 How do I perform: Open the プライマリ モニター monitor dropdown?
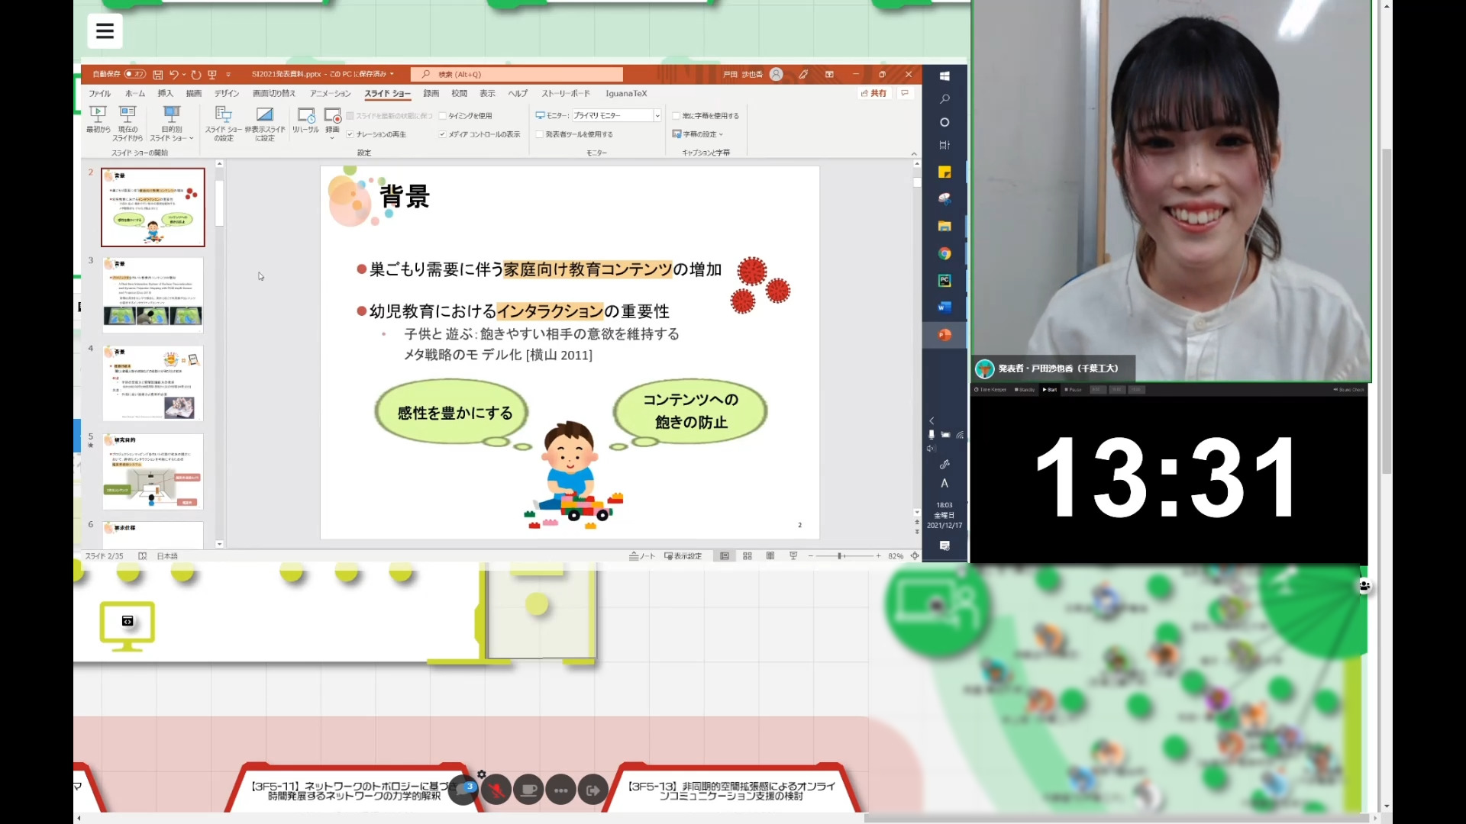coord(657,116)
